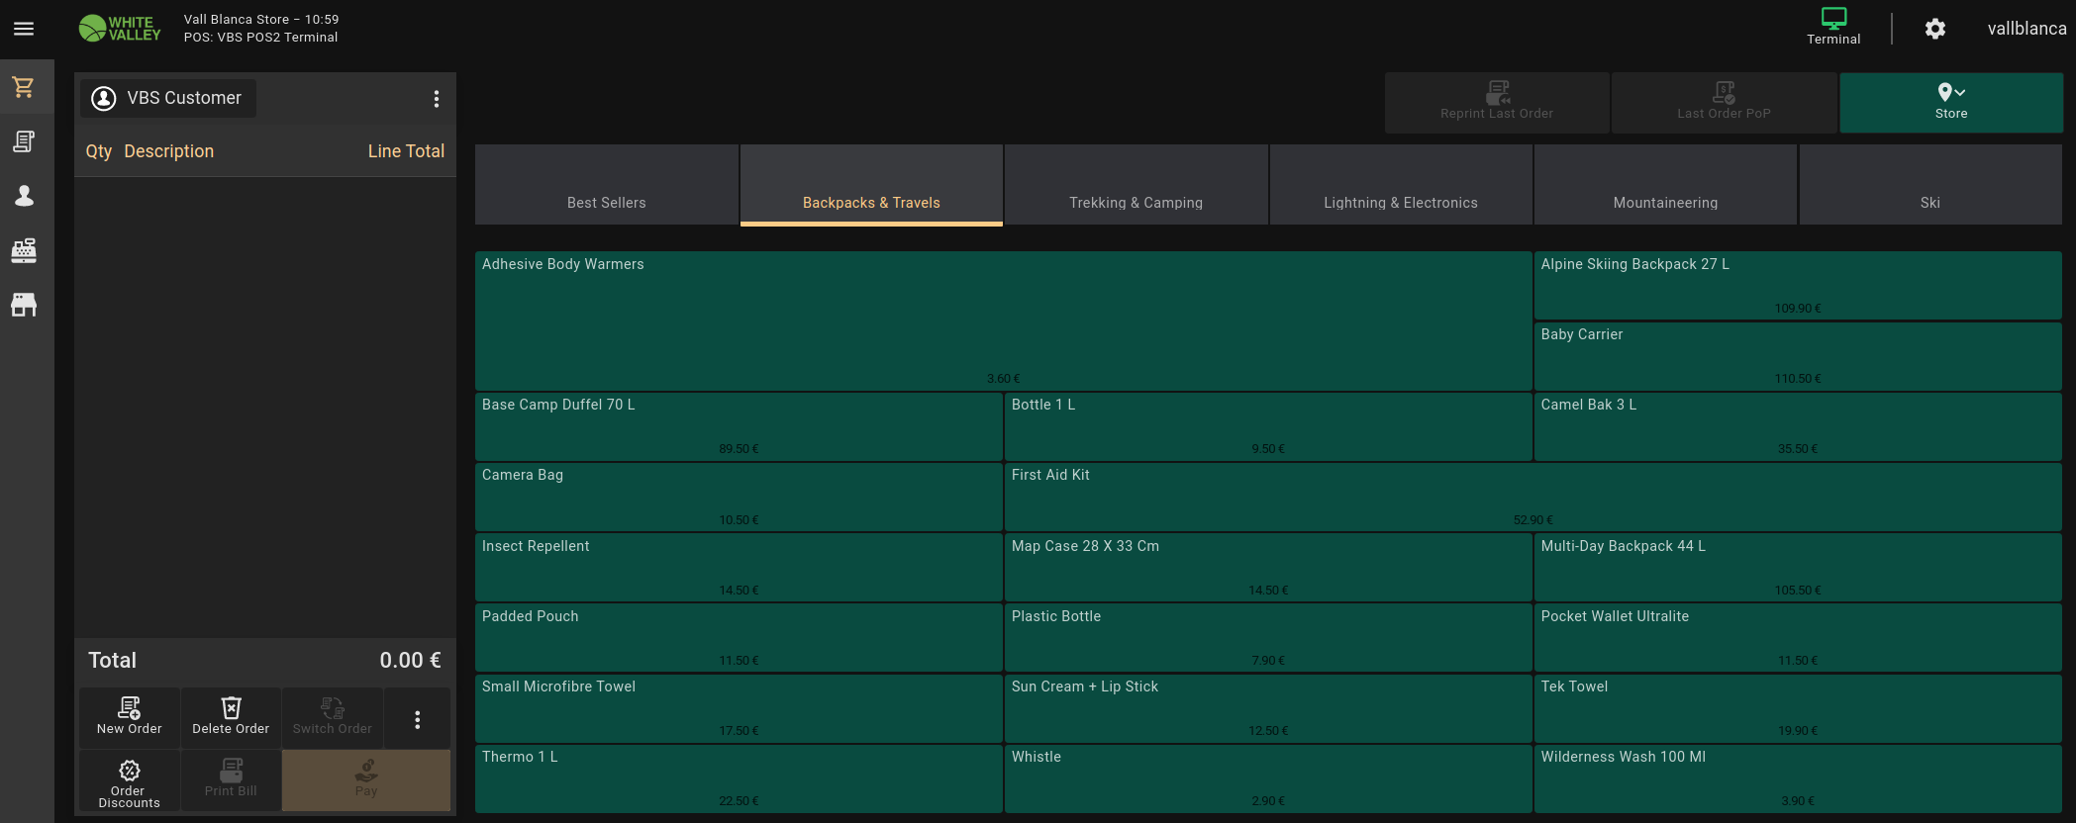Open settings gear icon
This screenshot has height=823, width=2076.
click(1934, 29)
